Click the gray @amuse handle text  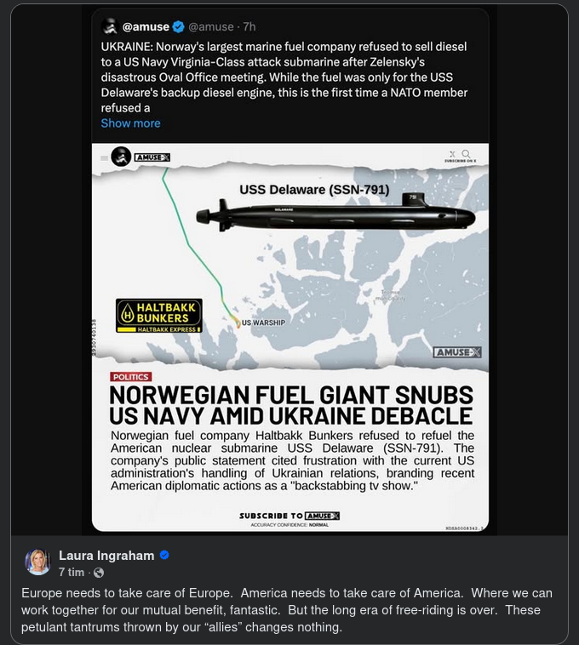pos(210,27)
